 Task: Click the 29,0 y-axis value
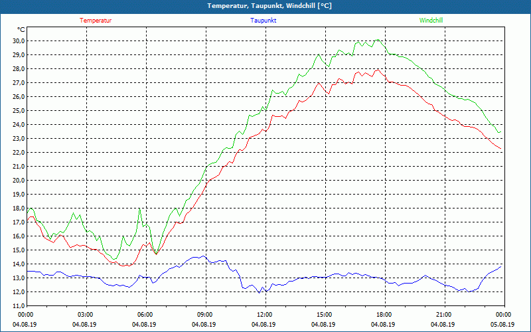19,55
